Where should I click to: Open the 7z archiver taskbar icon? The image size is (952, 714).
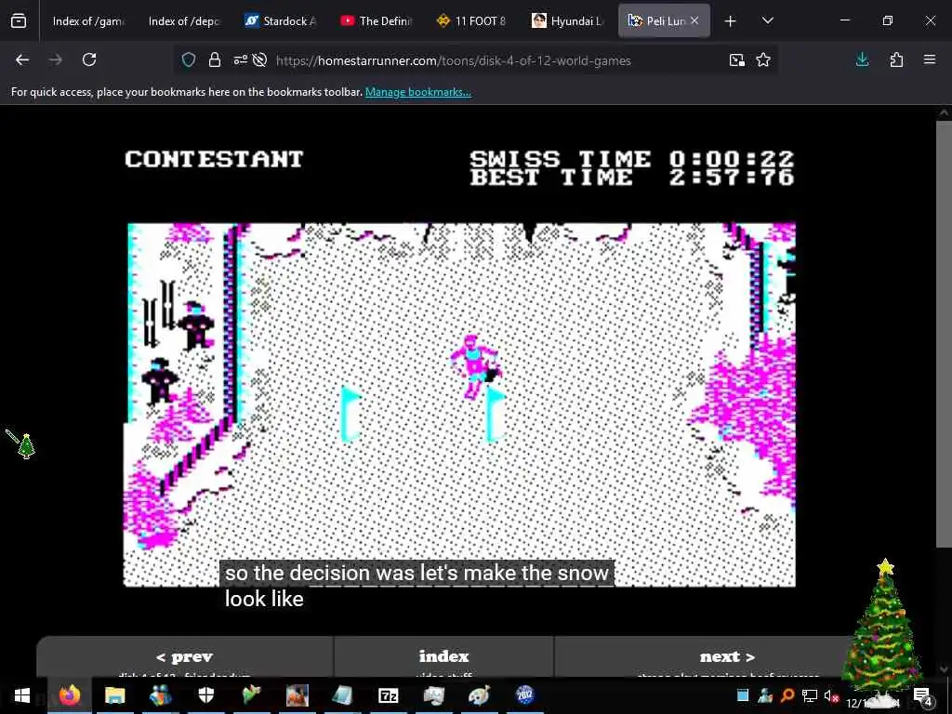tap(388, 695)
